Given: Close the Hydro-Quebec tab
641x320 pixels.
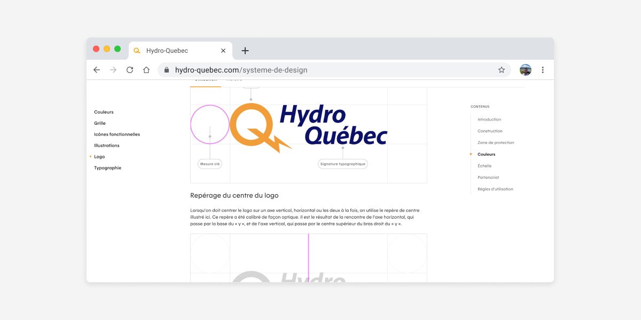Looking at the screenshot, I should tap(223, 51).
